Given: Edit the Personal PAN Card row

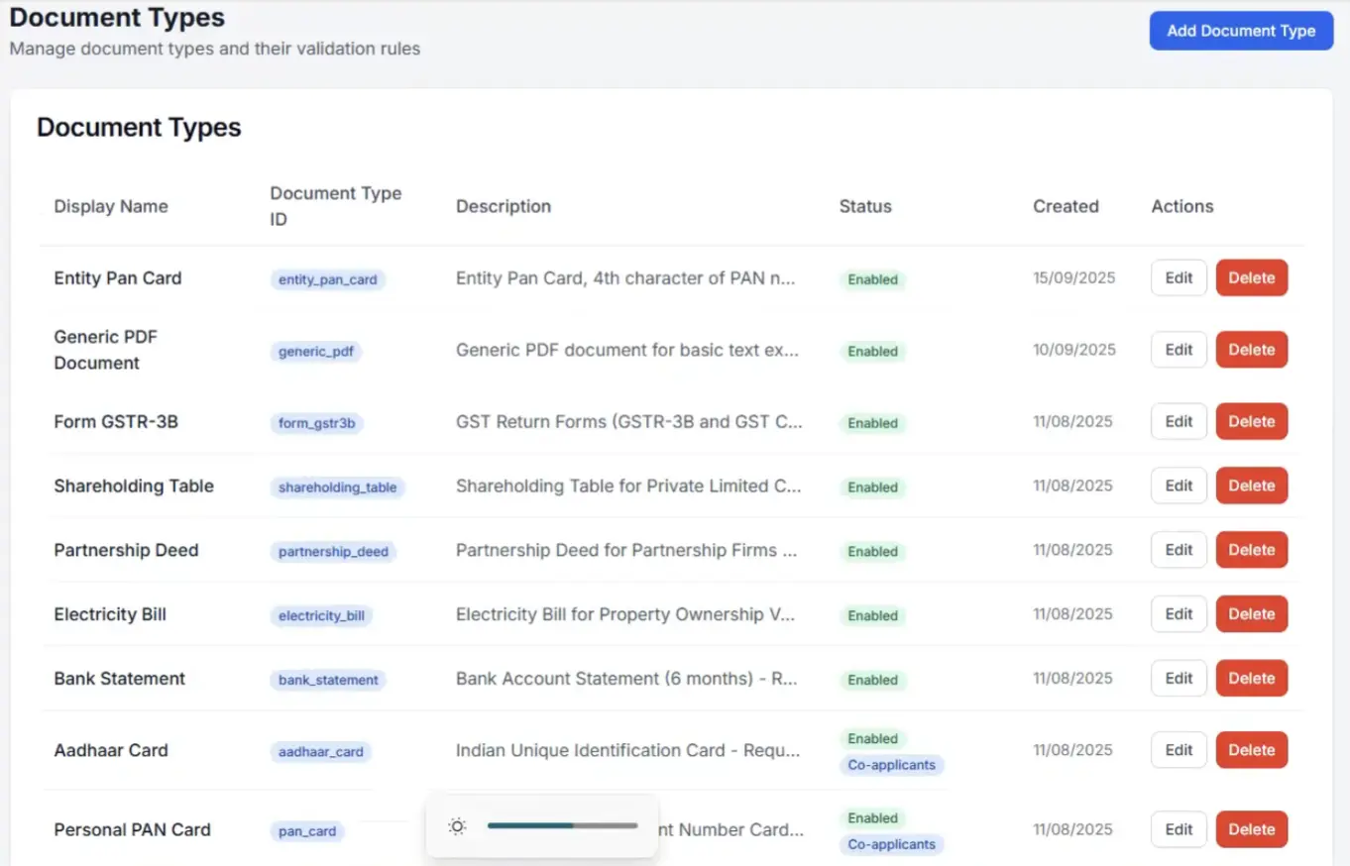Looking at the screenshot, I should (1179, 830).
